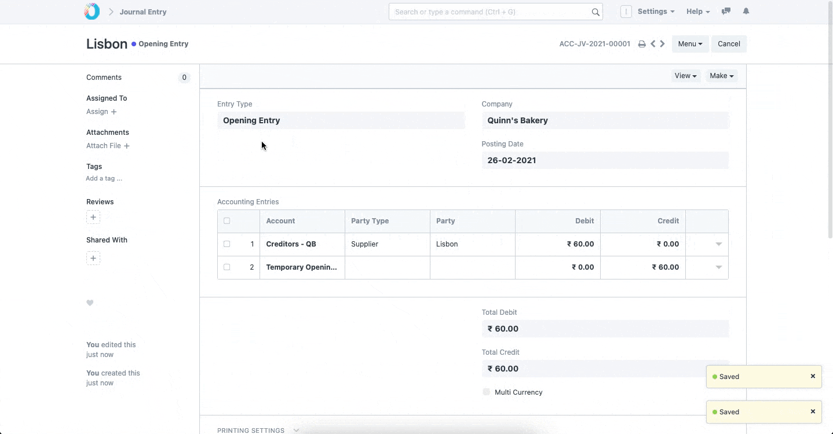
Task: Toggle the Multi Currency checkbox
Action: point(486,392)
